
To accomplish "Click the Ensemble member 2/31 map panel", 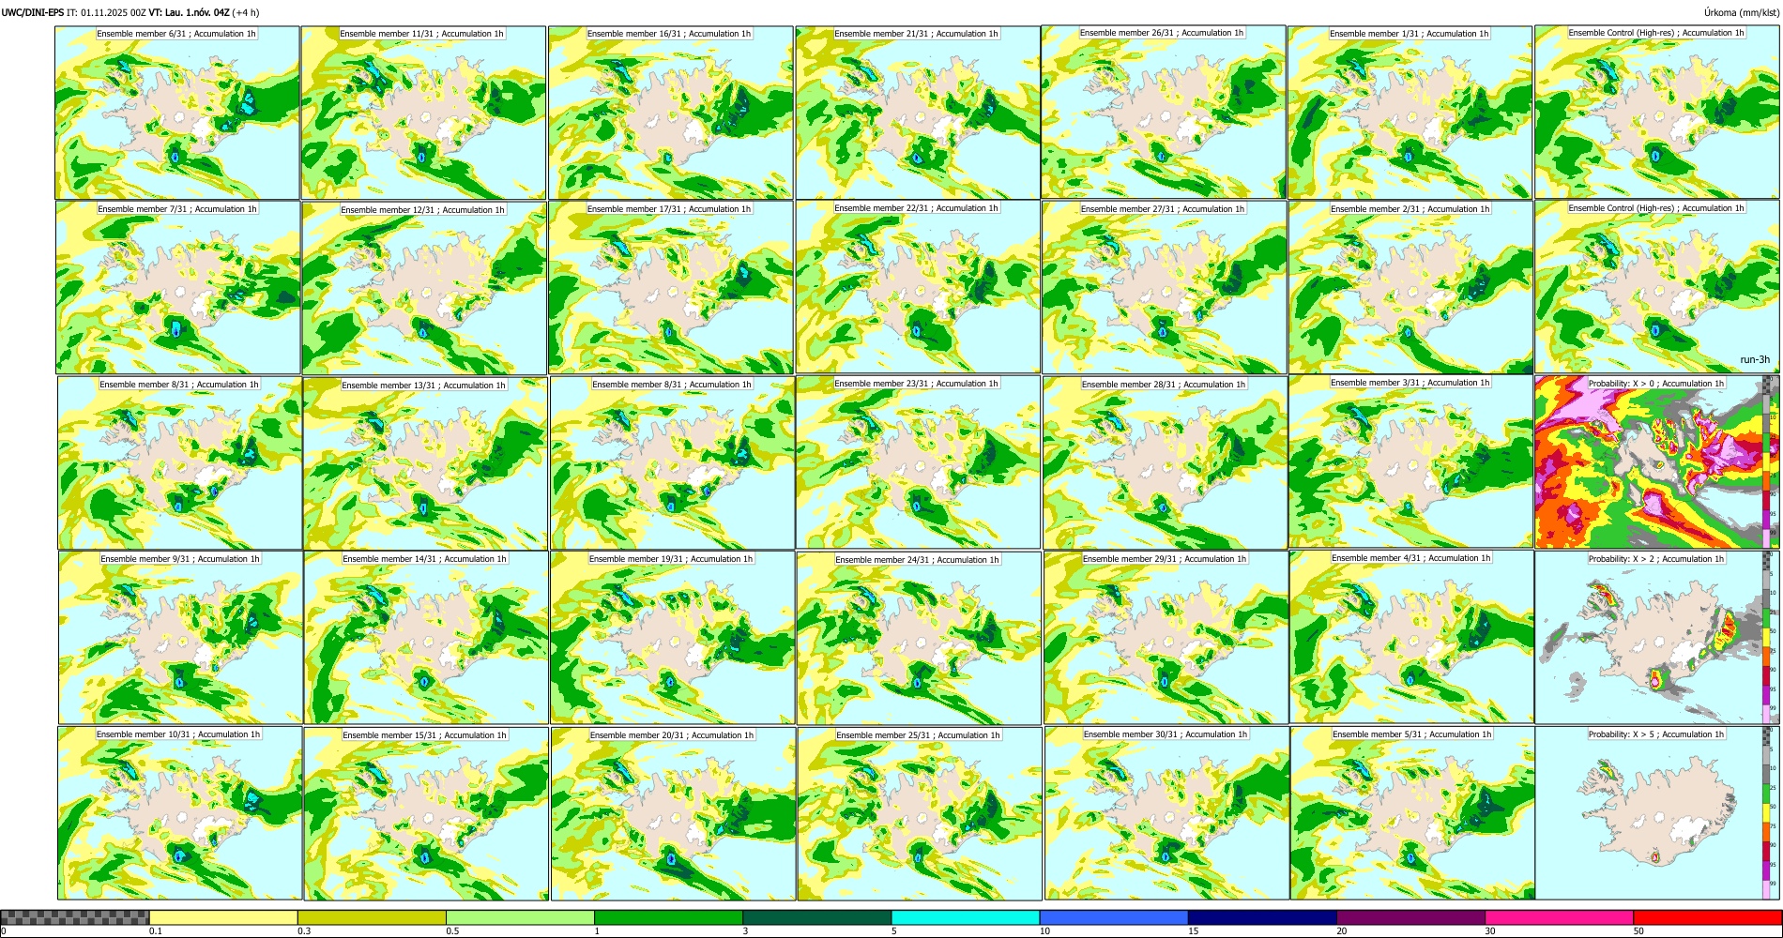I will tap(1410, 287).
